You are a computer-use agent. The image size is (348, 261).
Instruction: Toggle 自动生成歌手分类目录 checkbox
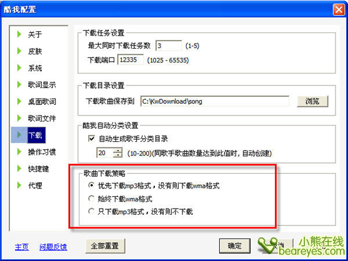point(91,139)
